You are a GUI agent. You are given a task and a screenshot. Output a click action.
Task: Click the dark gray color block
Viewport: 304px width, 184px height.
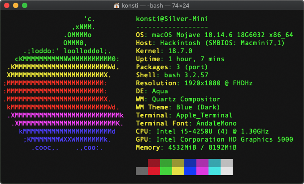click(142, 171)
